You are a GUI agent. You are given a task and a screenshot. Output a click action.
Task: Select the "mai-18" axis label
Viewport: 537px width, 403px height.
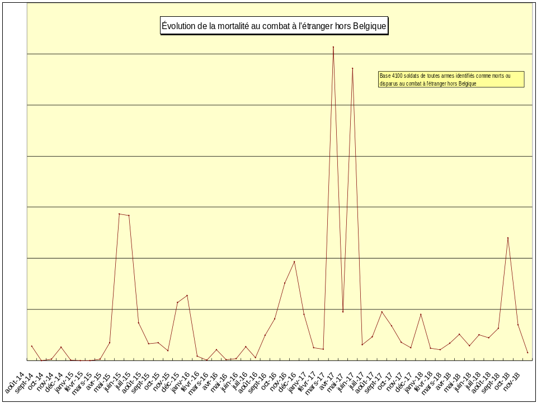452,381
